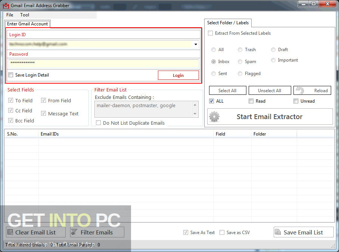This screenshot has height=252, width=339.
Task: Toggle the To Field checkbox
Action: point(10,100)
